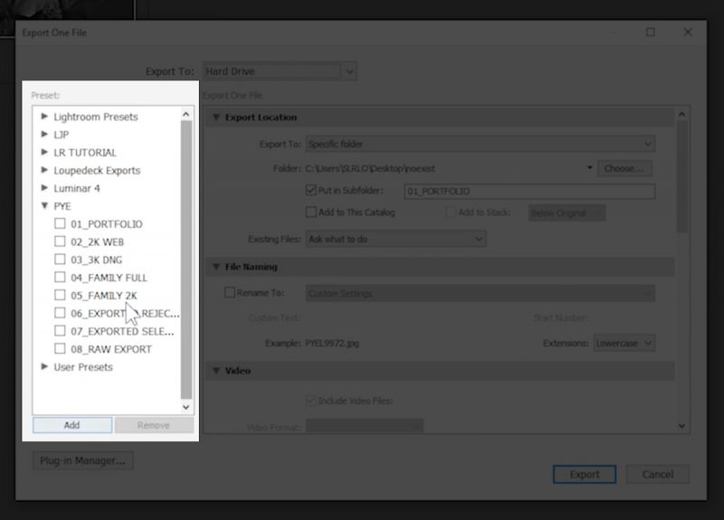The width and height of the screenshot is (724, 520).
Task: Open the Below Original stack dropdown
Action: click(x=567, y=213)
